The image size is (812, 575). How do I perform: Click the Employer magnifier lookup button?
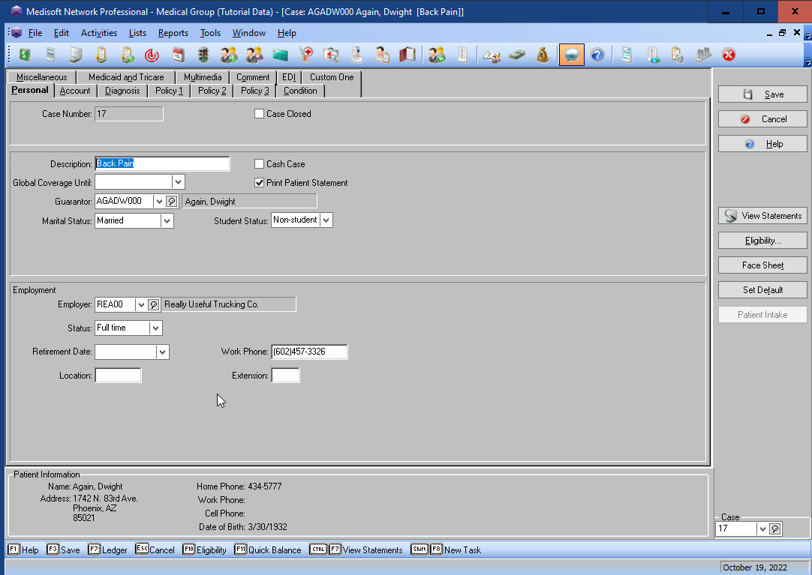coord(153,304)
